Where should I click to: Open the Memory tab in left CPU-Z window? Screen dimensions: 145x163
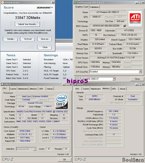click(x=34, y=89)
